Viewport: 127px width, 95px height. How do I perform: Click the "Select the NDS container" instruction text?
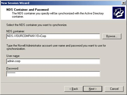(x=37, y=25)
